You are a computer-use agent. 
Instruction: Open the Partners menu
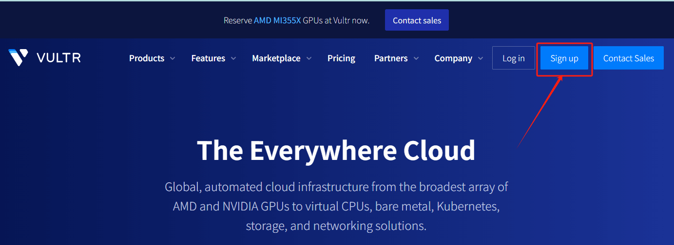[391, 58]
